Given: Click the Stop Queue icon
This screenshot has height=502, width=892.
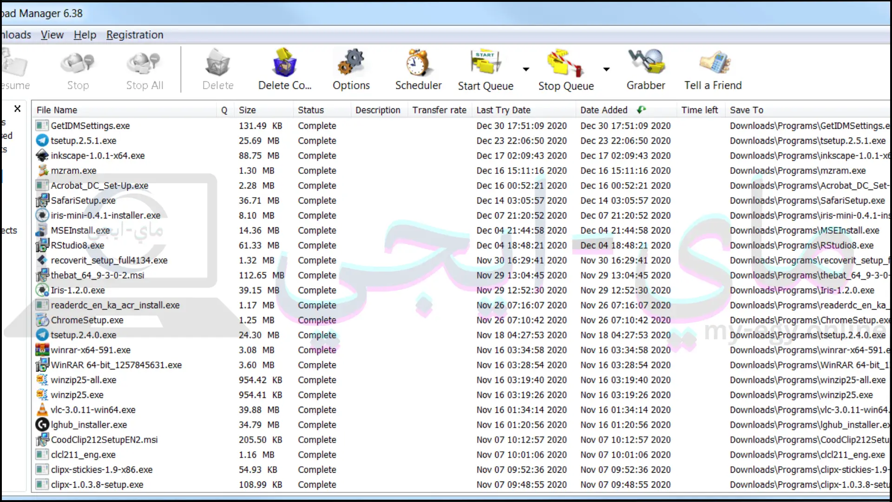Looking at the screenshot, I should point(565,63).
